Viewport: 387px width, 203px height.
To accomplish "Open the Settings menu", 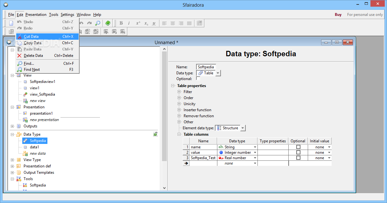I will [67, 15].
